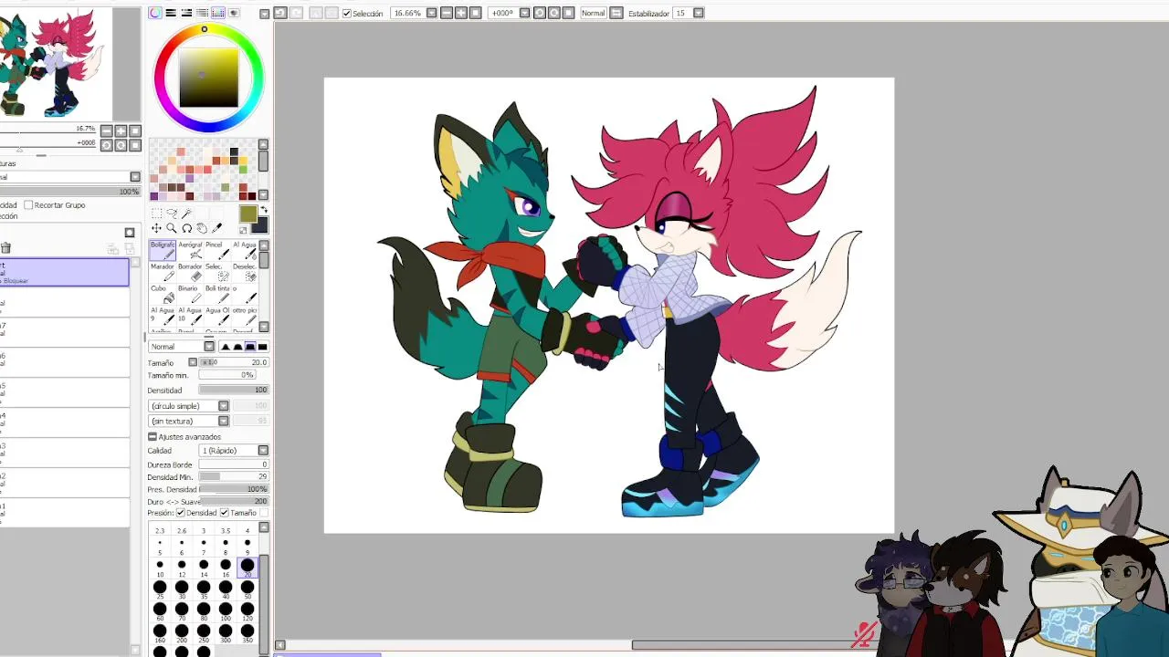The width and height of the screenshot is (1169, 657).
Task: Choose brush size 350 preset
Action: coord(247,632)
